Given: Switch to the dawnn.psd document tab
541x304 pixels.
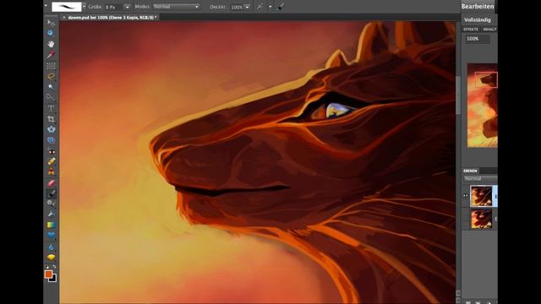Looking at the screenshot, I should 112,17.
